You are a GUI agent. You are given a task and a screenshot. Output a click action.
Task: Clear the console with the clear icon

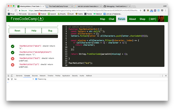(x=8, y=79)
